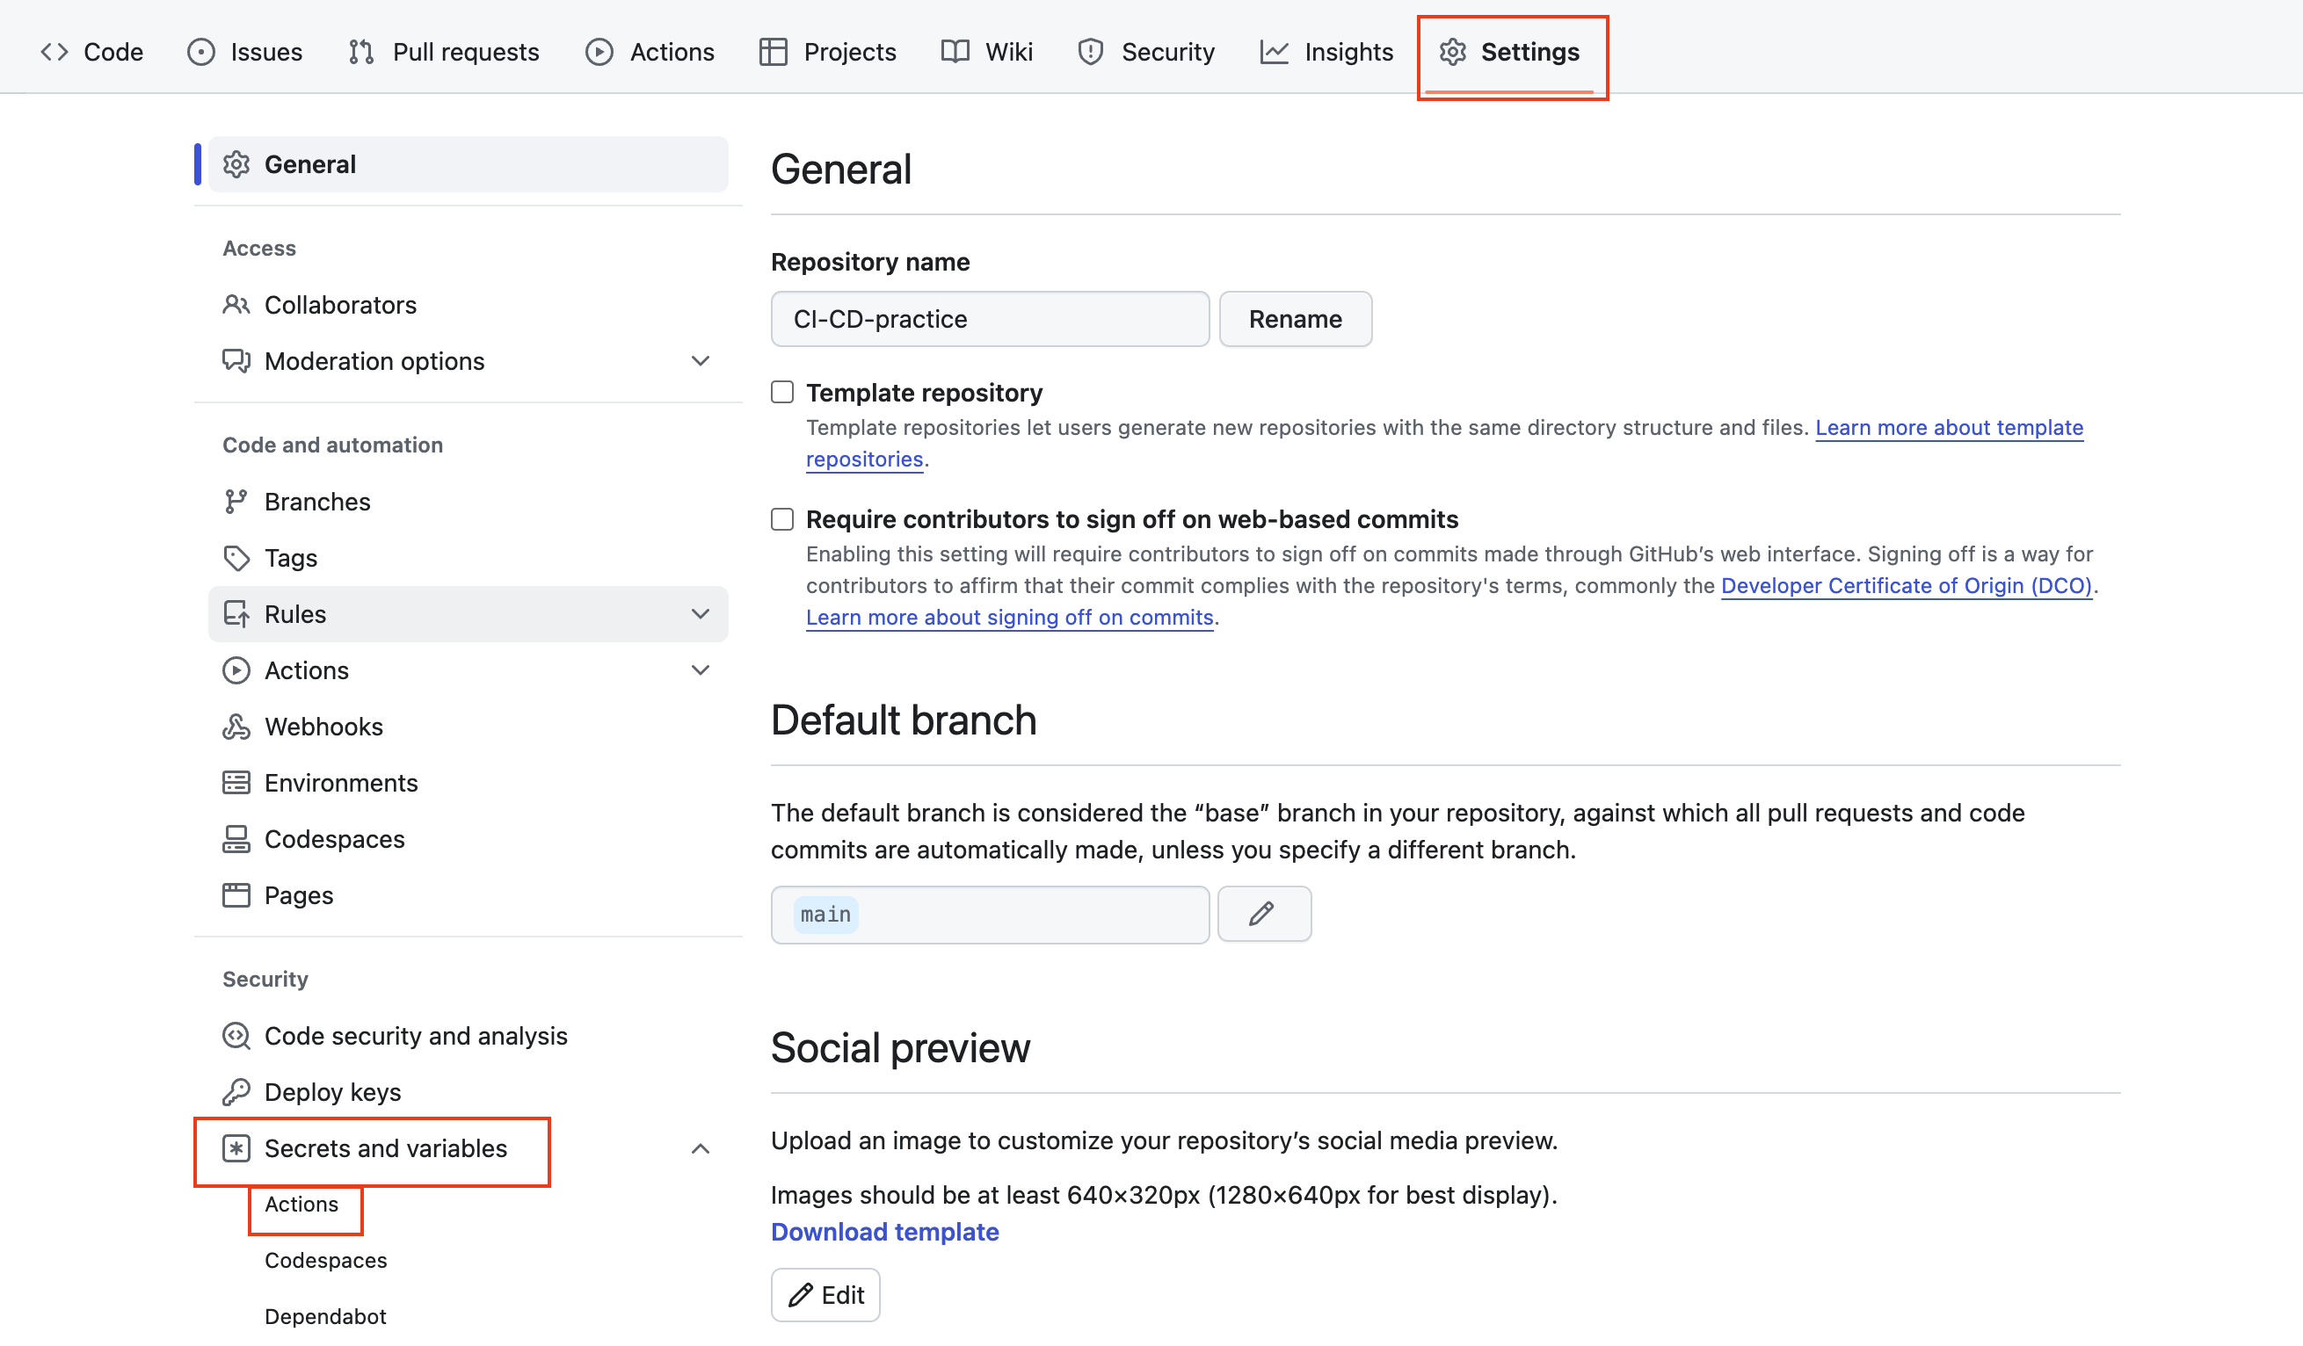
Task: Click the Repository name text field
Action: (990, 320)
